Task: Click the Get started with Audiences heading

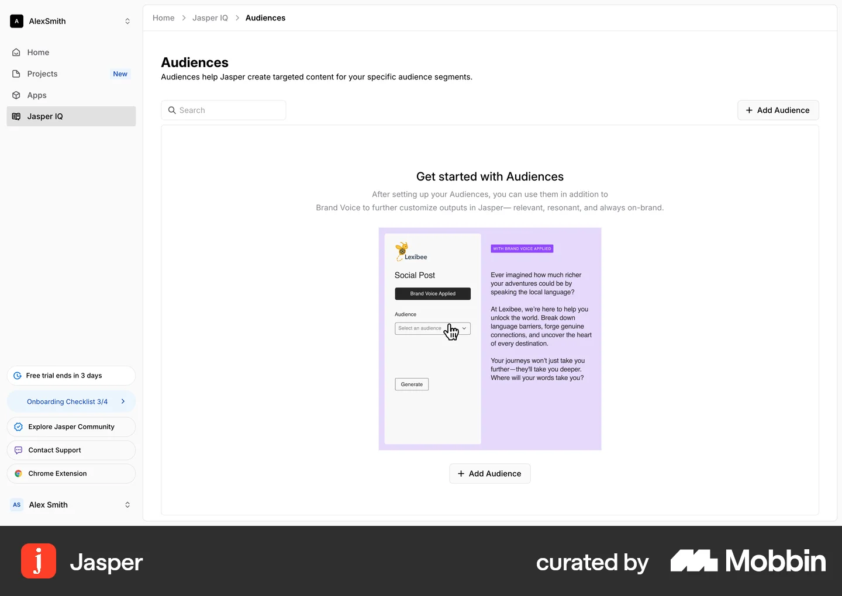Action: click(490, 176)
